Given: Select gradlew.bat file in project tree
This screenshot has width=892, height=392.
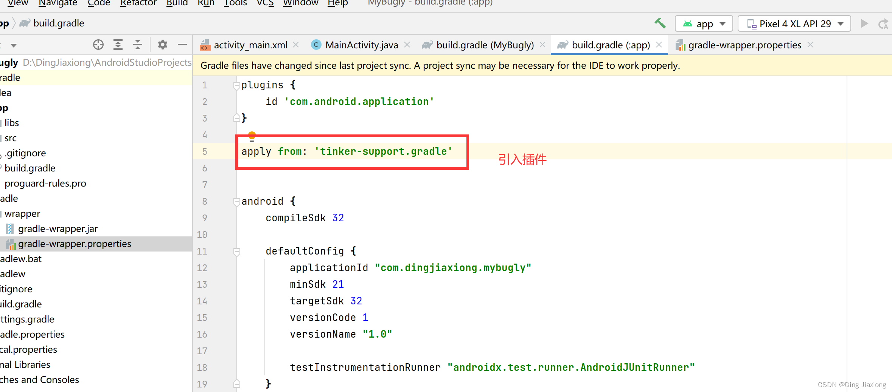Looking at the screenshot, I should 21,259.
